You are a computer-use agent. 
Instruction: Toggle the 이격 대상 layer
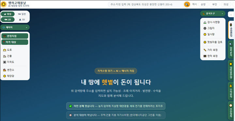coord(15,42)
